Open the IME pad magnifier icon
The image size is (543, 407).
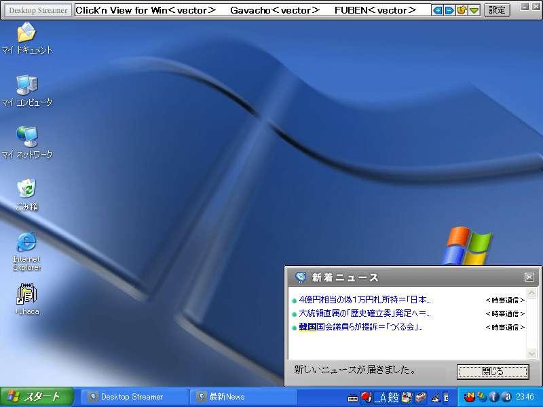click(x=407, y=398)
